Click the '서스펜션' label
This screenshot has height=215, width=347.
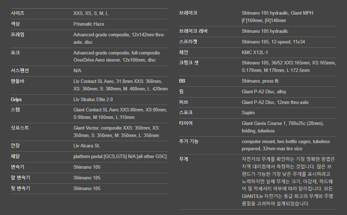coord(20,71)
